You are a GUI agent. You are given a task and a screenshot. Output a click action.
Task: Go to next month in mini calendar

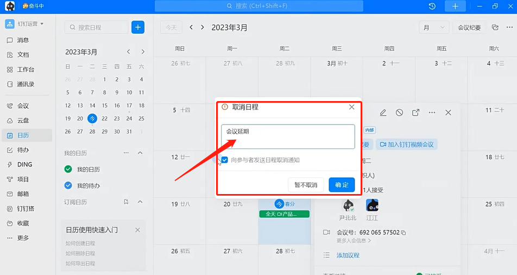click(x=143, y=52)
